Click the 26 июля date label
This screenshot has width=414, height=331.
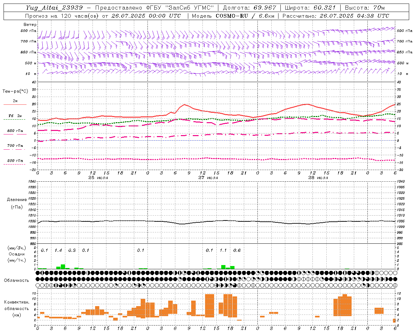[x=98, y=177]
